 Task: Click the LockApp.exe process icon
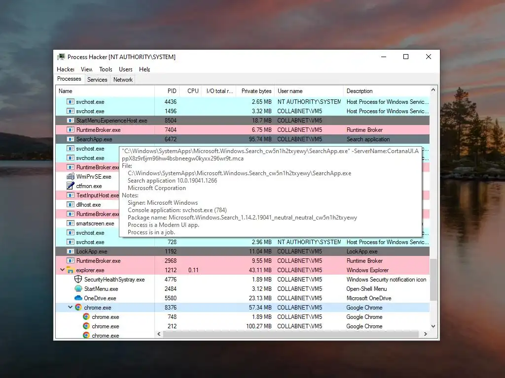pos(70,251)
